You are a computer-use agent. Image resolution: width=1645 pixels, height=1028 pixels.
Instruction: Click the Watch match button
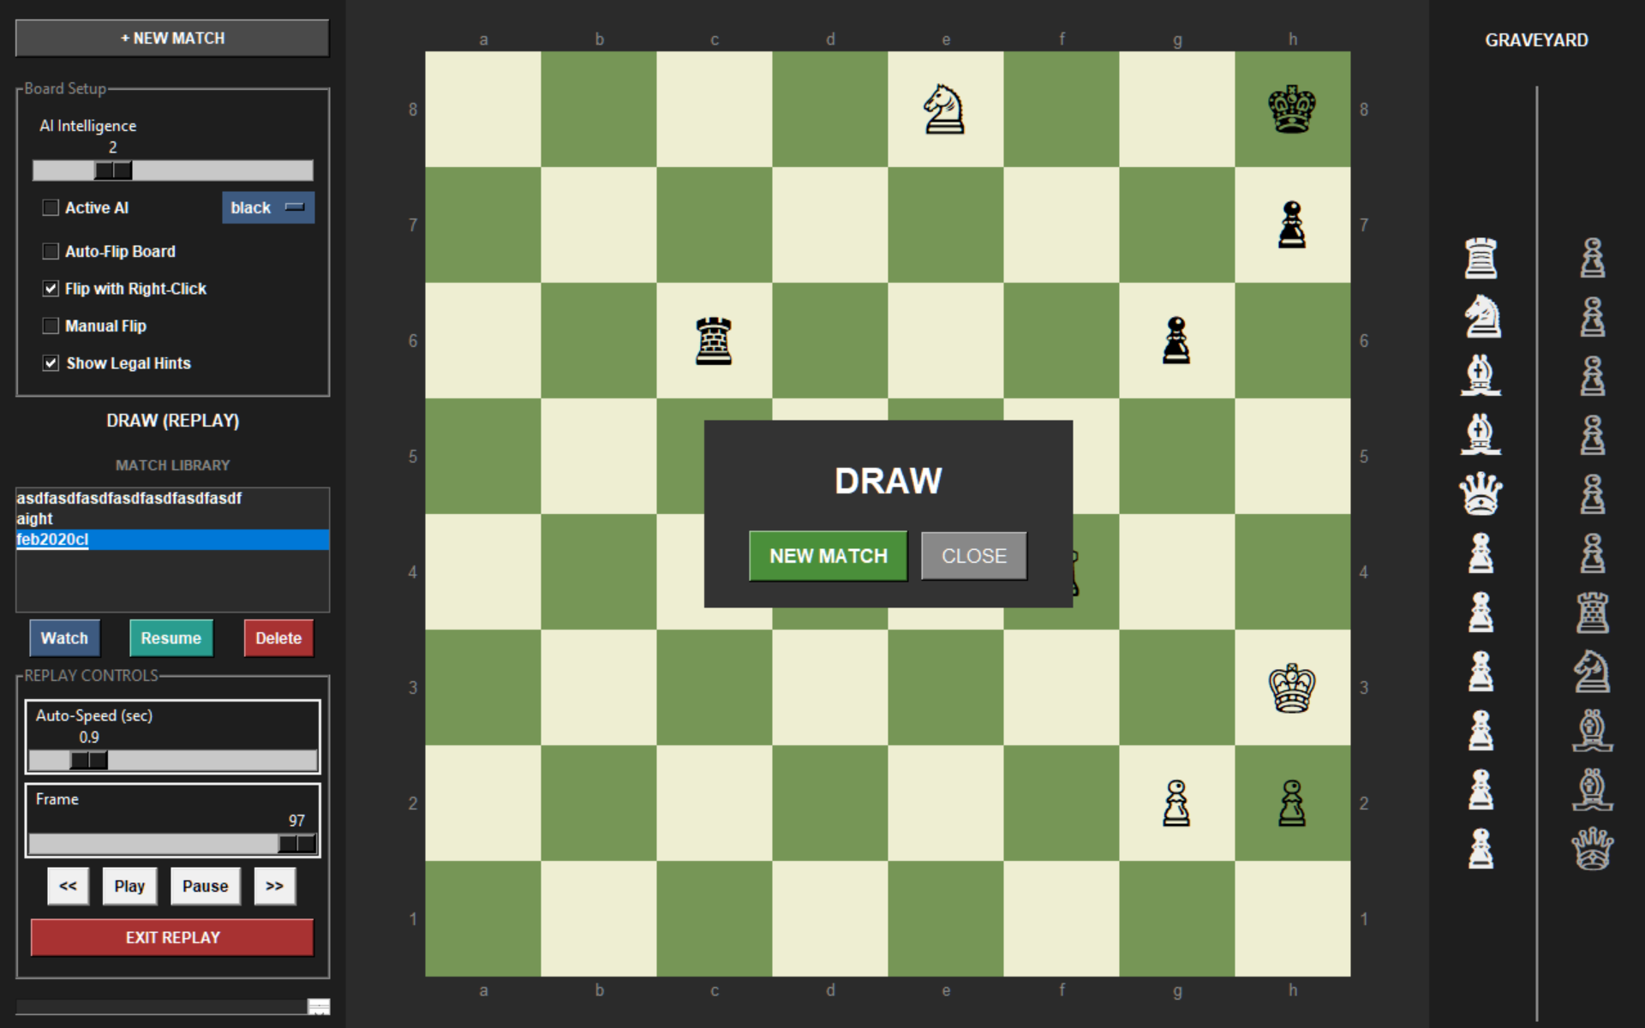click(x=64, y=638)
